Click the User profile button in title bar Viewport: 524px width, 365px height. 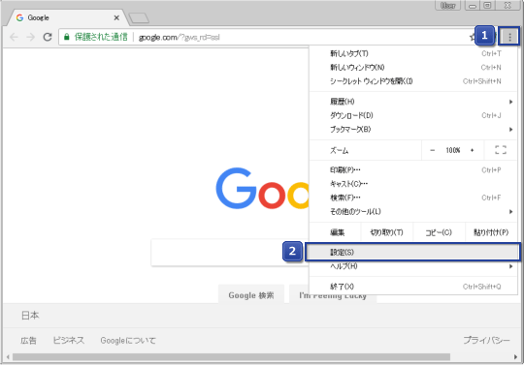(447, 6)
